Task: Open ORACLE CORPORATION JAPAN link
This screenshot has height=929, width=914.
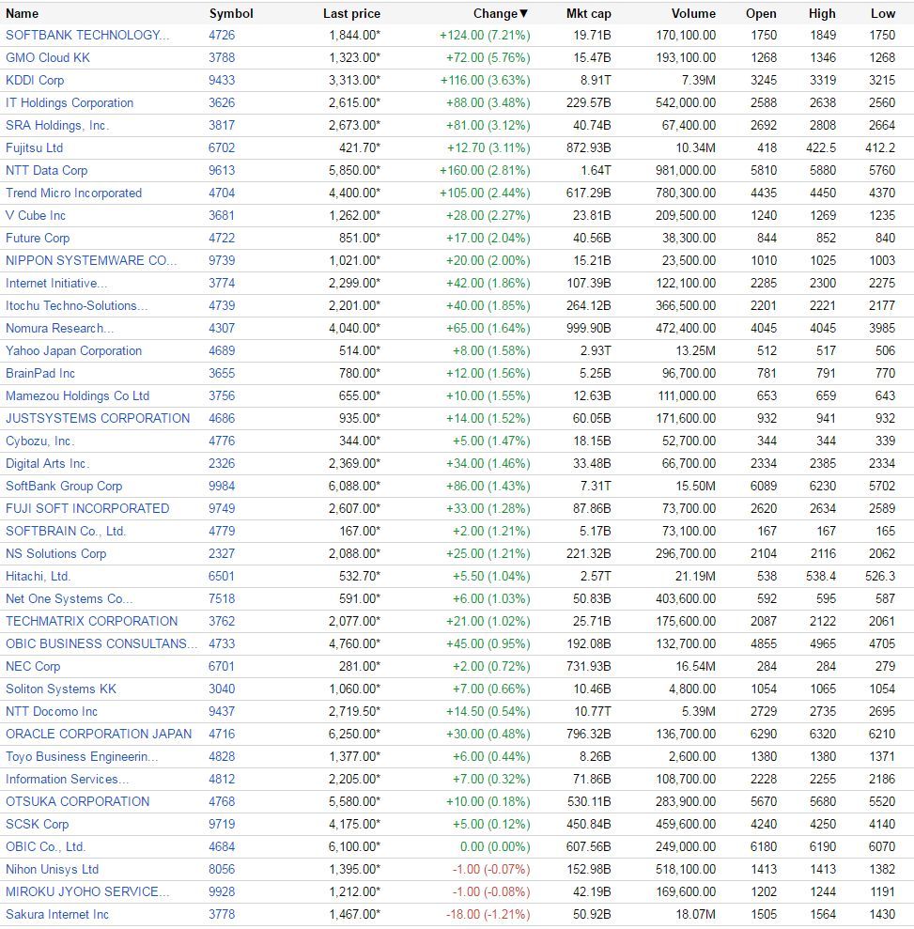Action: pyautogui.click(x=99, y=733)
